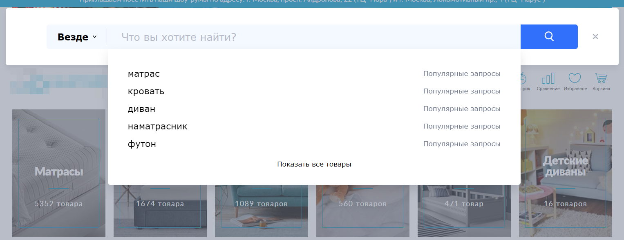Click the magnifier search button
624x240 pixels.
(x=549, y=37)
